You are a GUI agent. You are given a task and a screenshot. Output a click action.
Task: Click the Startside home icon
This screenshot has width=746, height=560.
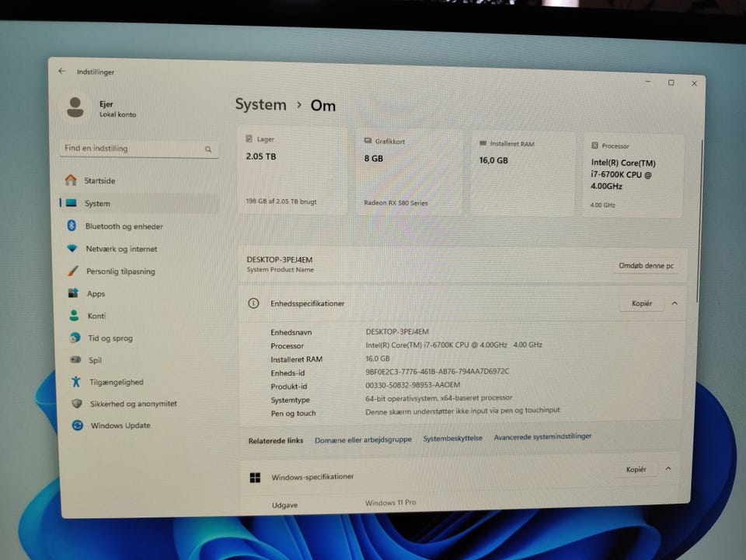point(71,180)
